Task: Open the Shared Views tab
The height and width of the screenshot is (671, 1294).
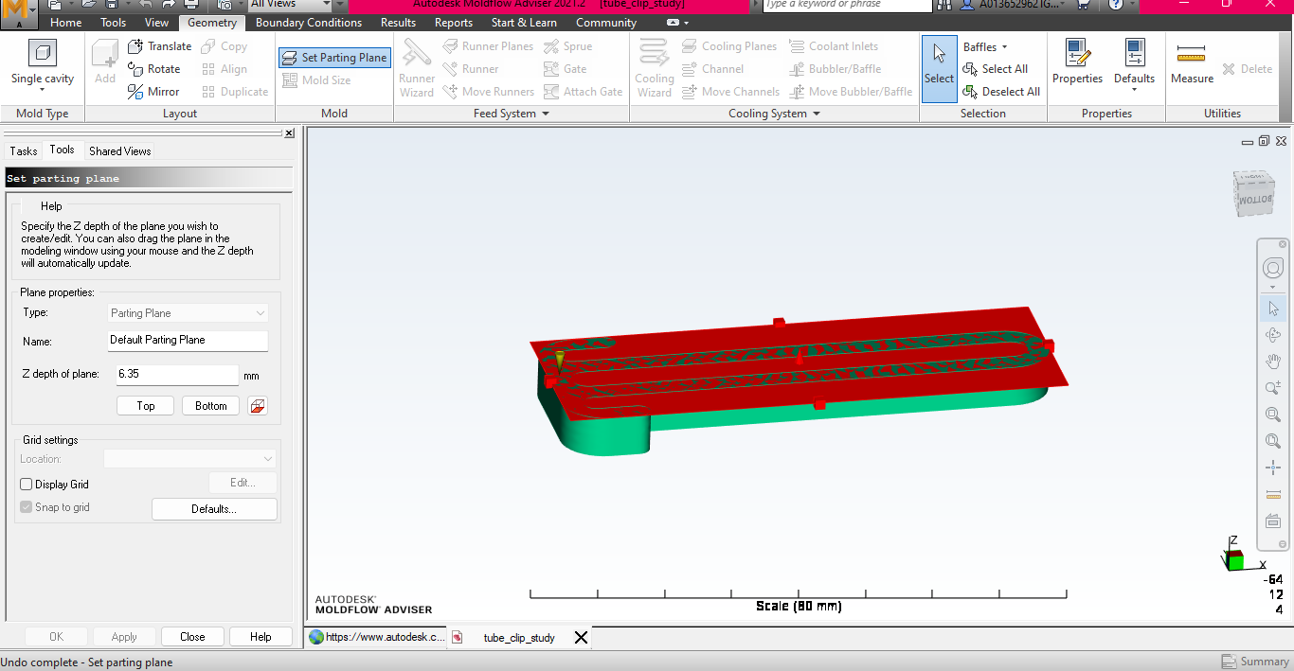Action: tap(118, 150)
